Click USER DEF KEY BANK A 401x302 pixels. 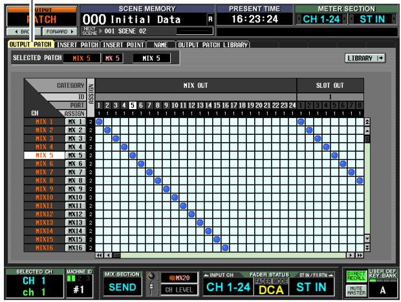click(383, 290)
